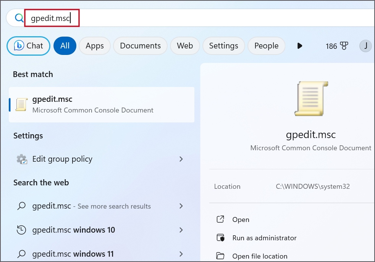Open gpedit.msc best match result
This screenshot has height=262, width=375.
101,104
